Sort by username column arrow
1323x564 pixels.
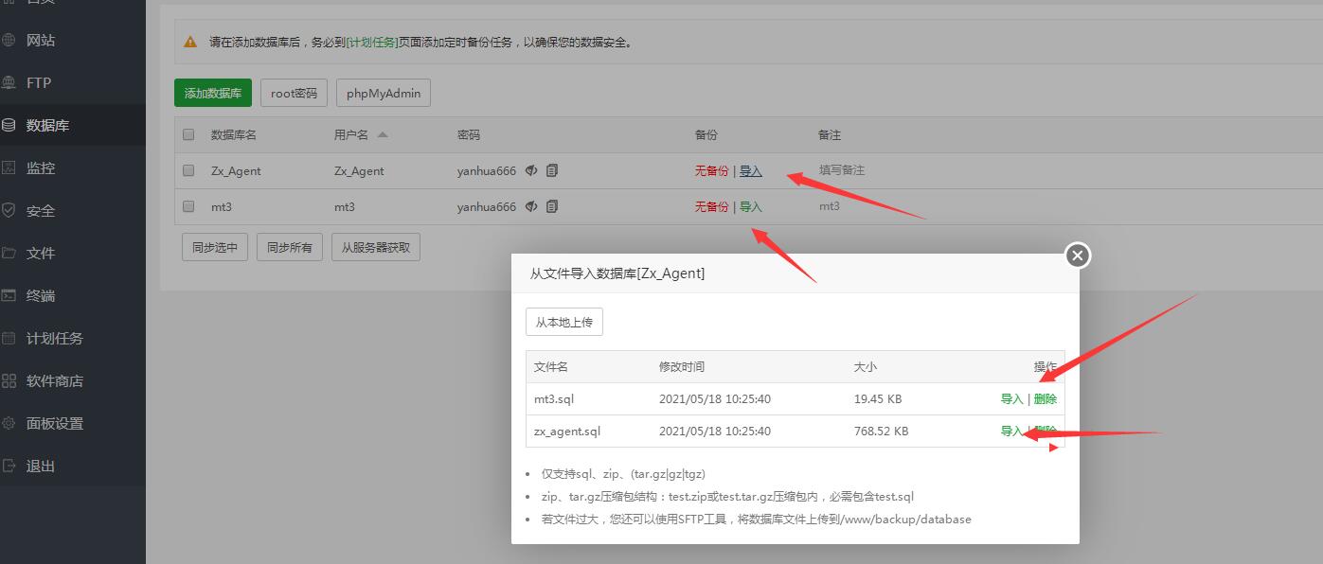coord(383,134)
